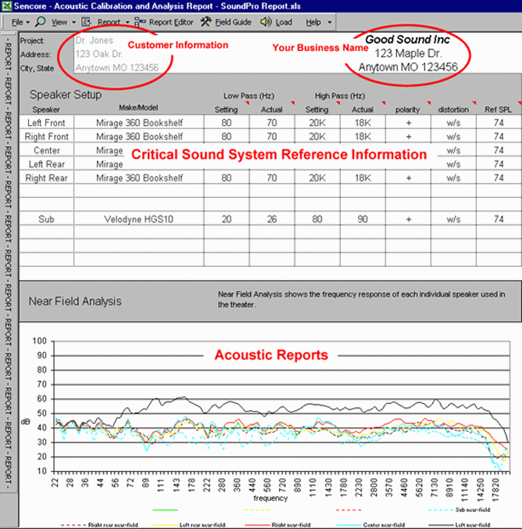Open the File menu
522x529 pixels.
(x=17, y=22)
